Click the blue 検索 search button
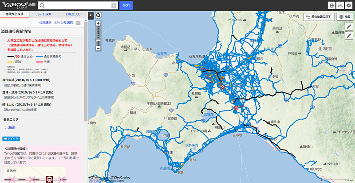 click(126, 5)
